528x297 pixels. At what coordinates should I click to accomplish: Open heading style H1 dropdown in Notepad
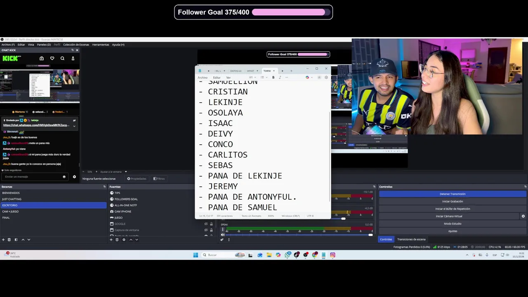[251, 78]
